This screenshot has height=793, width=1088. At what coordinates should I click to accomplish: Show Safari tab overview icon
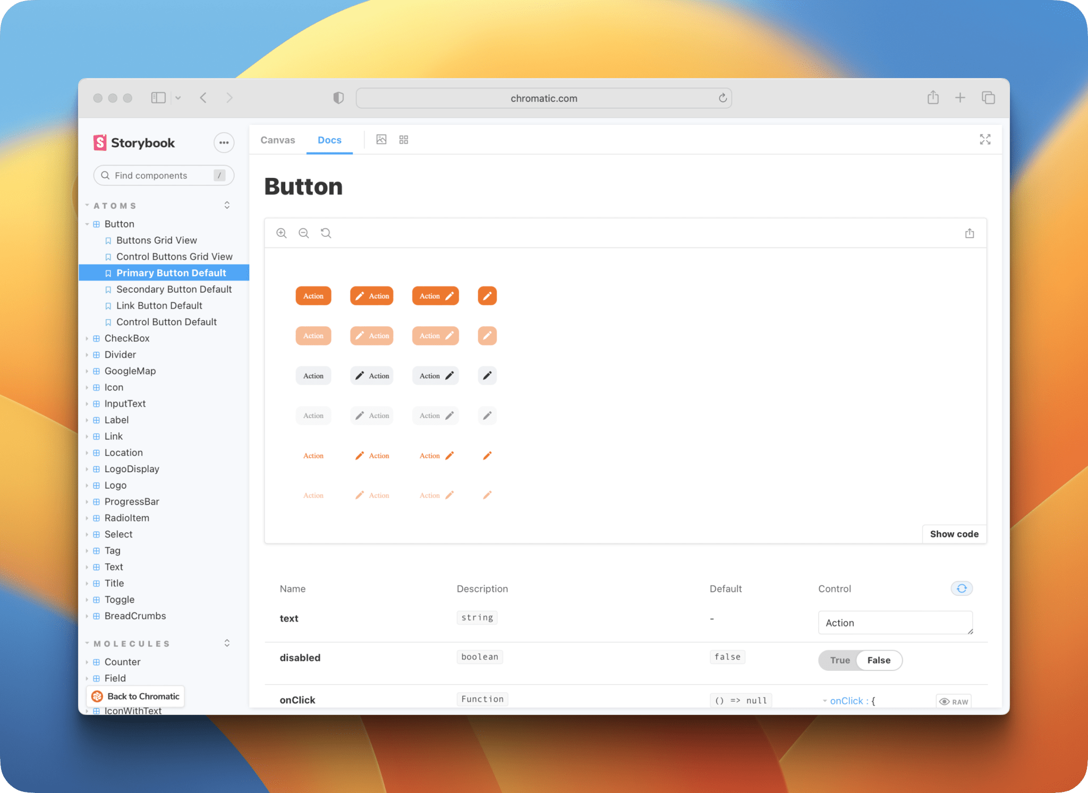[x=988, y=98]
